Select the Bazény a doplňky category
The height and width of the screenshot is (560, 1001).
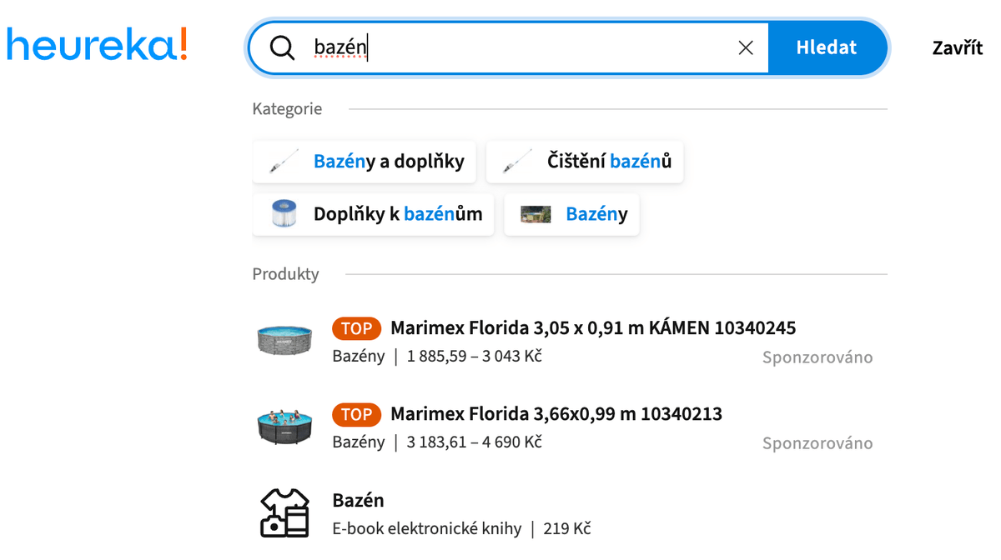365,162
